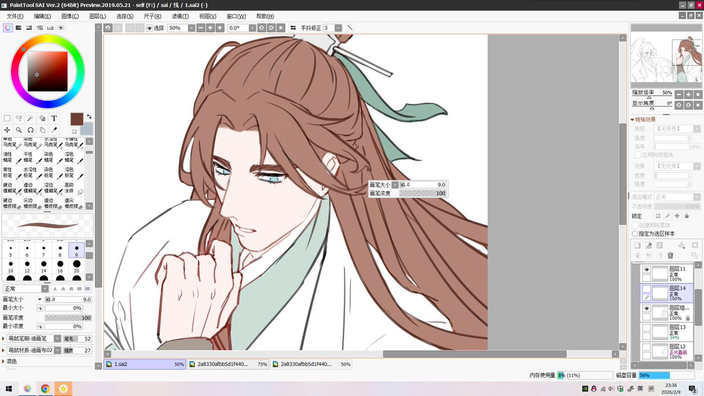The image size is (704, 396).
Task: Open the 视图(V) menu
Action: click(207, 16)
